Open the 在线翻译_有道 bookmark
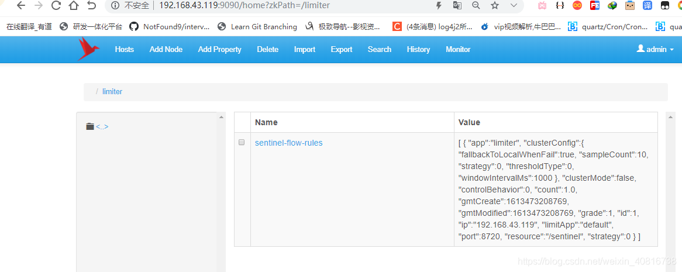682x272 pixels. click(29, 26)
